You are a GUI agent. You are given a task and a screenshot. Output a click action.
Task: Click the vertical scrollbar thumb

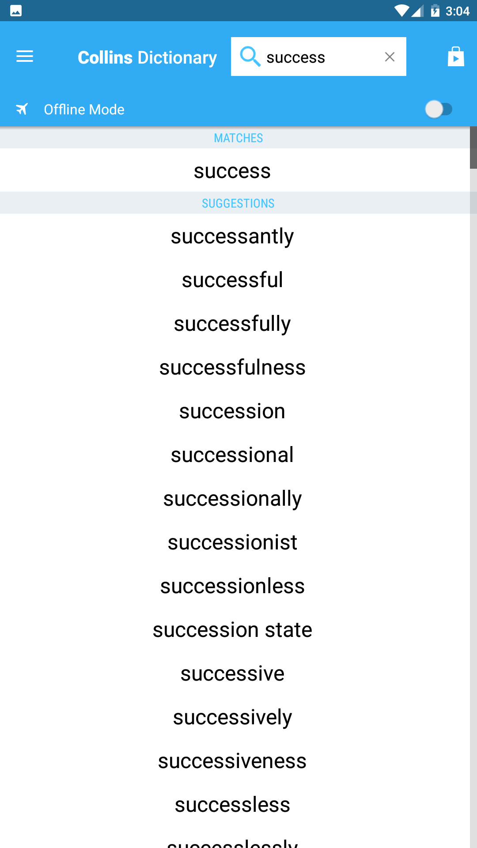point(473,148)
